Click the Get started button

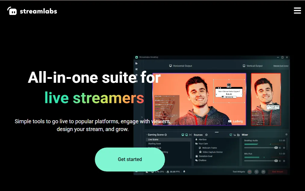(x=130, y=160)
